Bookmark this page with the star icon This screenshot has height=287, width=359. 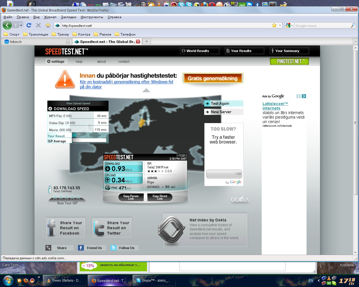(274, 25)
